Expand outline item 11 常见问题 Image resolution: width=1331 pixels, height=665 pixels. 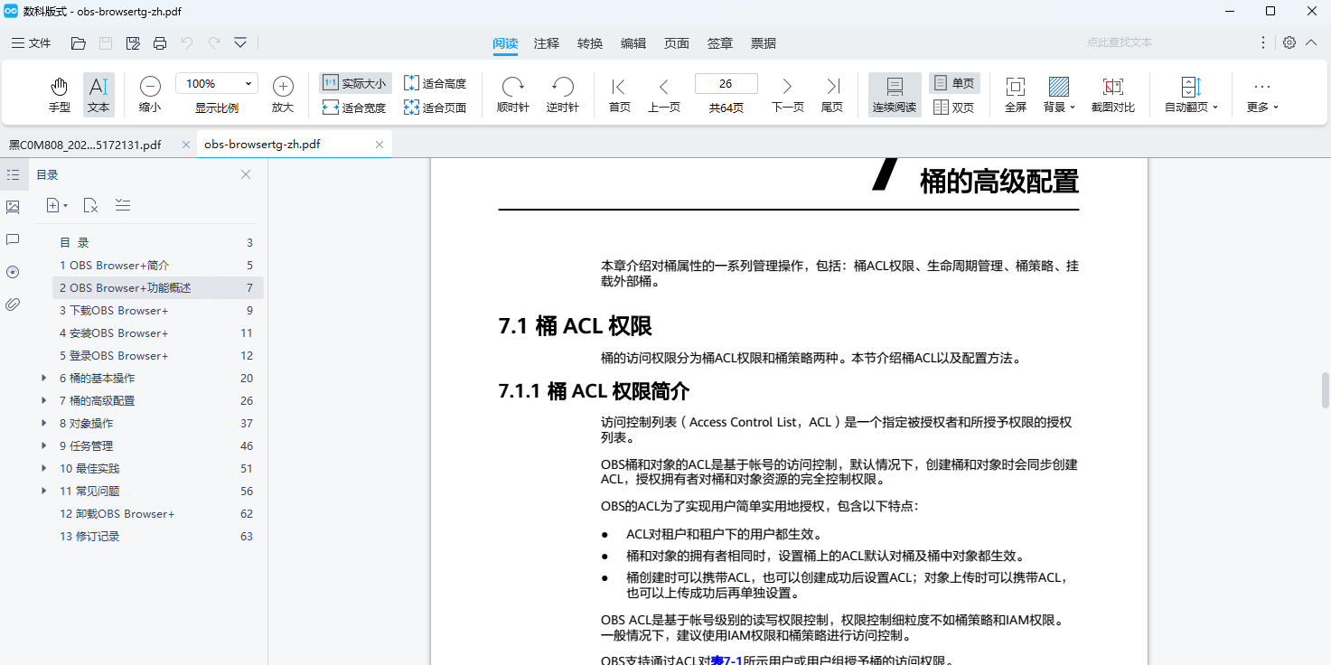(43, 491)
